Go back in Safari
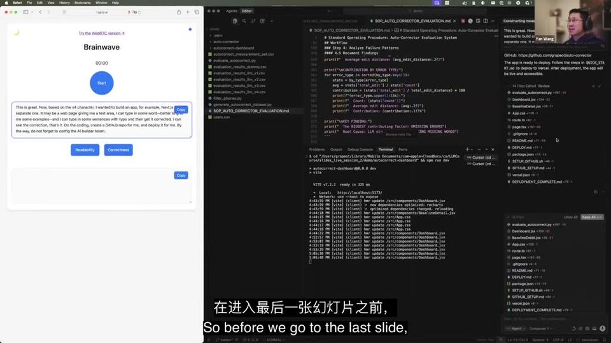The image size is (611, 343). (40, 12)
